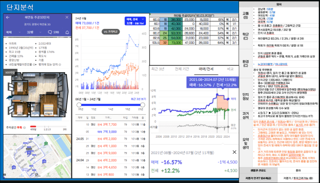Select the 전세 3억 9,000 transaction row
Screen dimensions: 320x183
point(110,153)
